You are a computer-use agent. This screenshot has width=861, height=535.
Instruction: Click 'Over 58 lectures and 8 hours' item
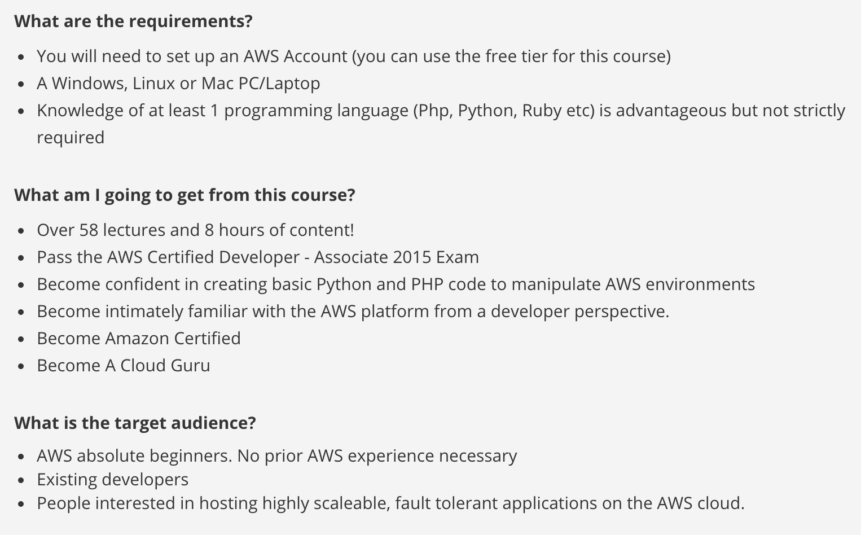(195, 230)
